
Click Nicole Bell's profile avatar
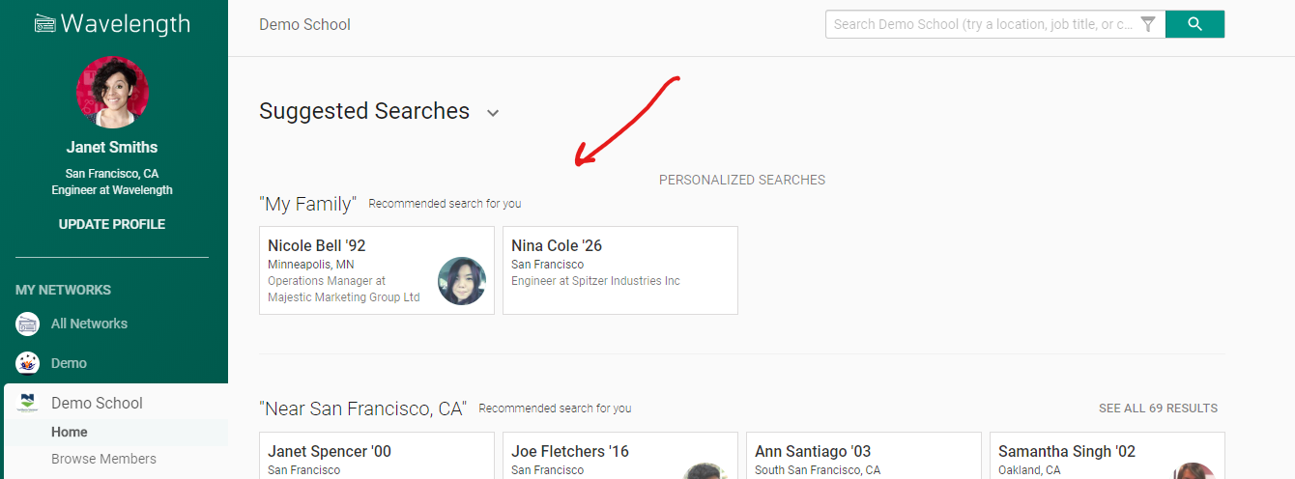[x=461, y=281]
